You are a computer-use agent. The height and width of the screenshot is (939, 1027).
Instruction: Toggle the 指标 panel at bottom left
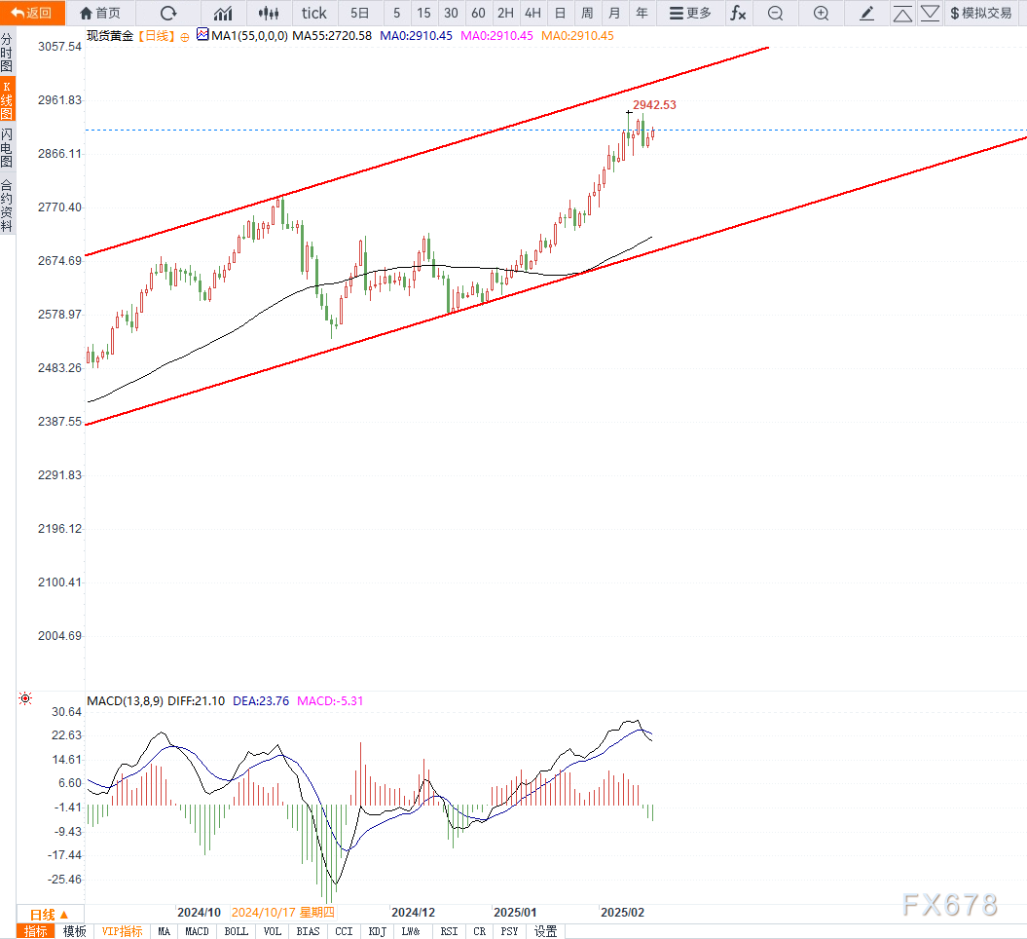(36, 931)
